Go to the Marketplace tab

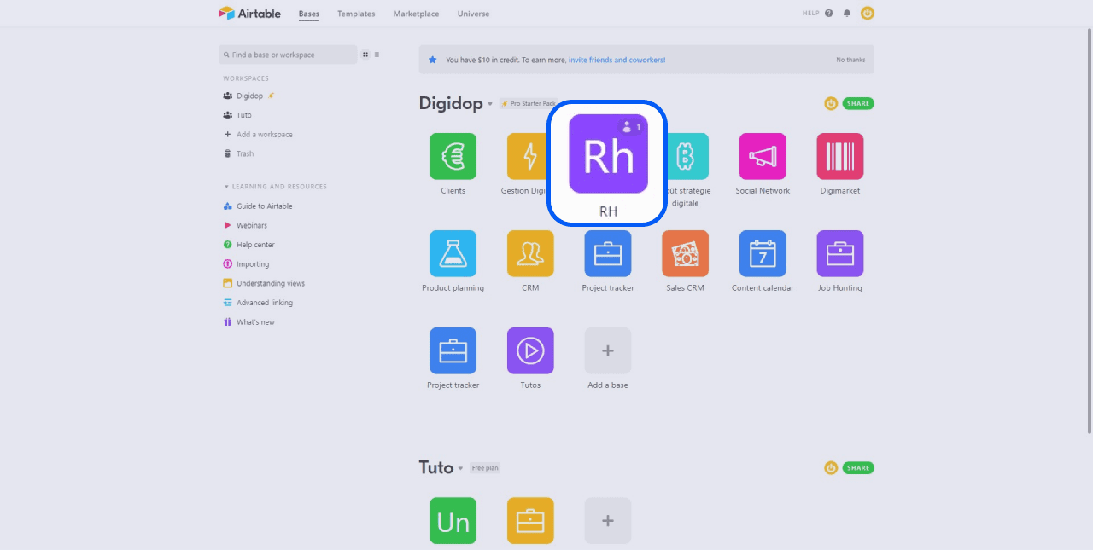coord(417,14)
